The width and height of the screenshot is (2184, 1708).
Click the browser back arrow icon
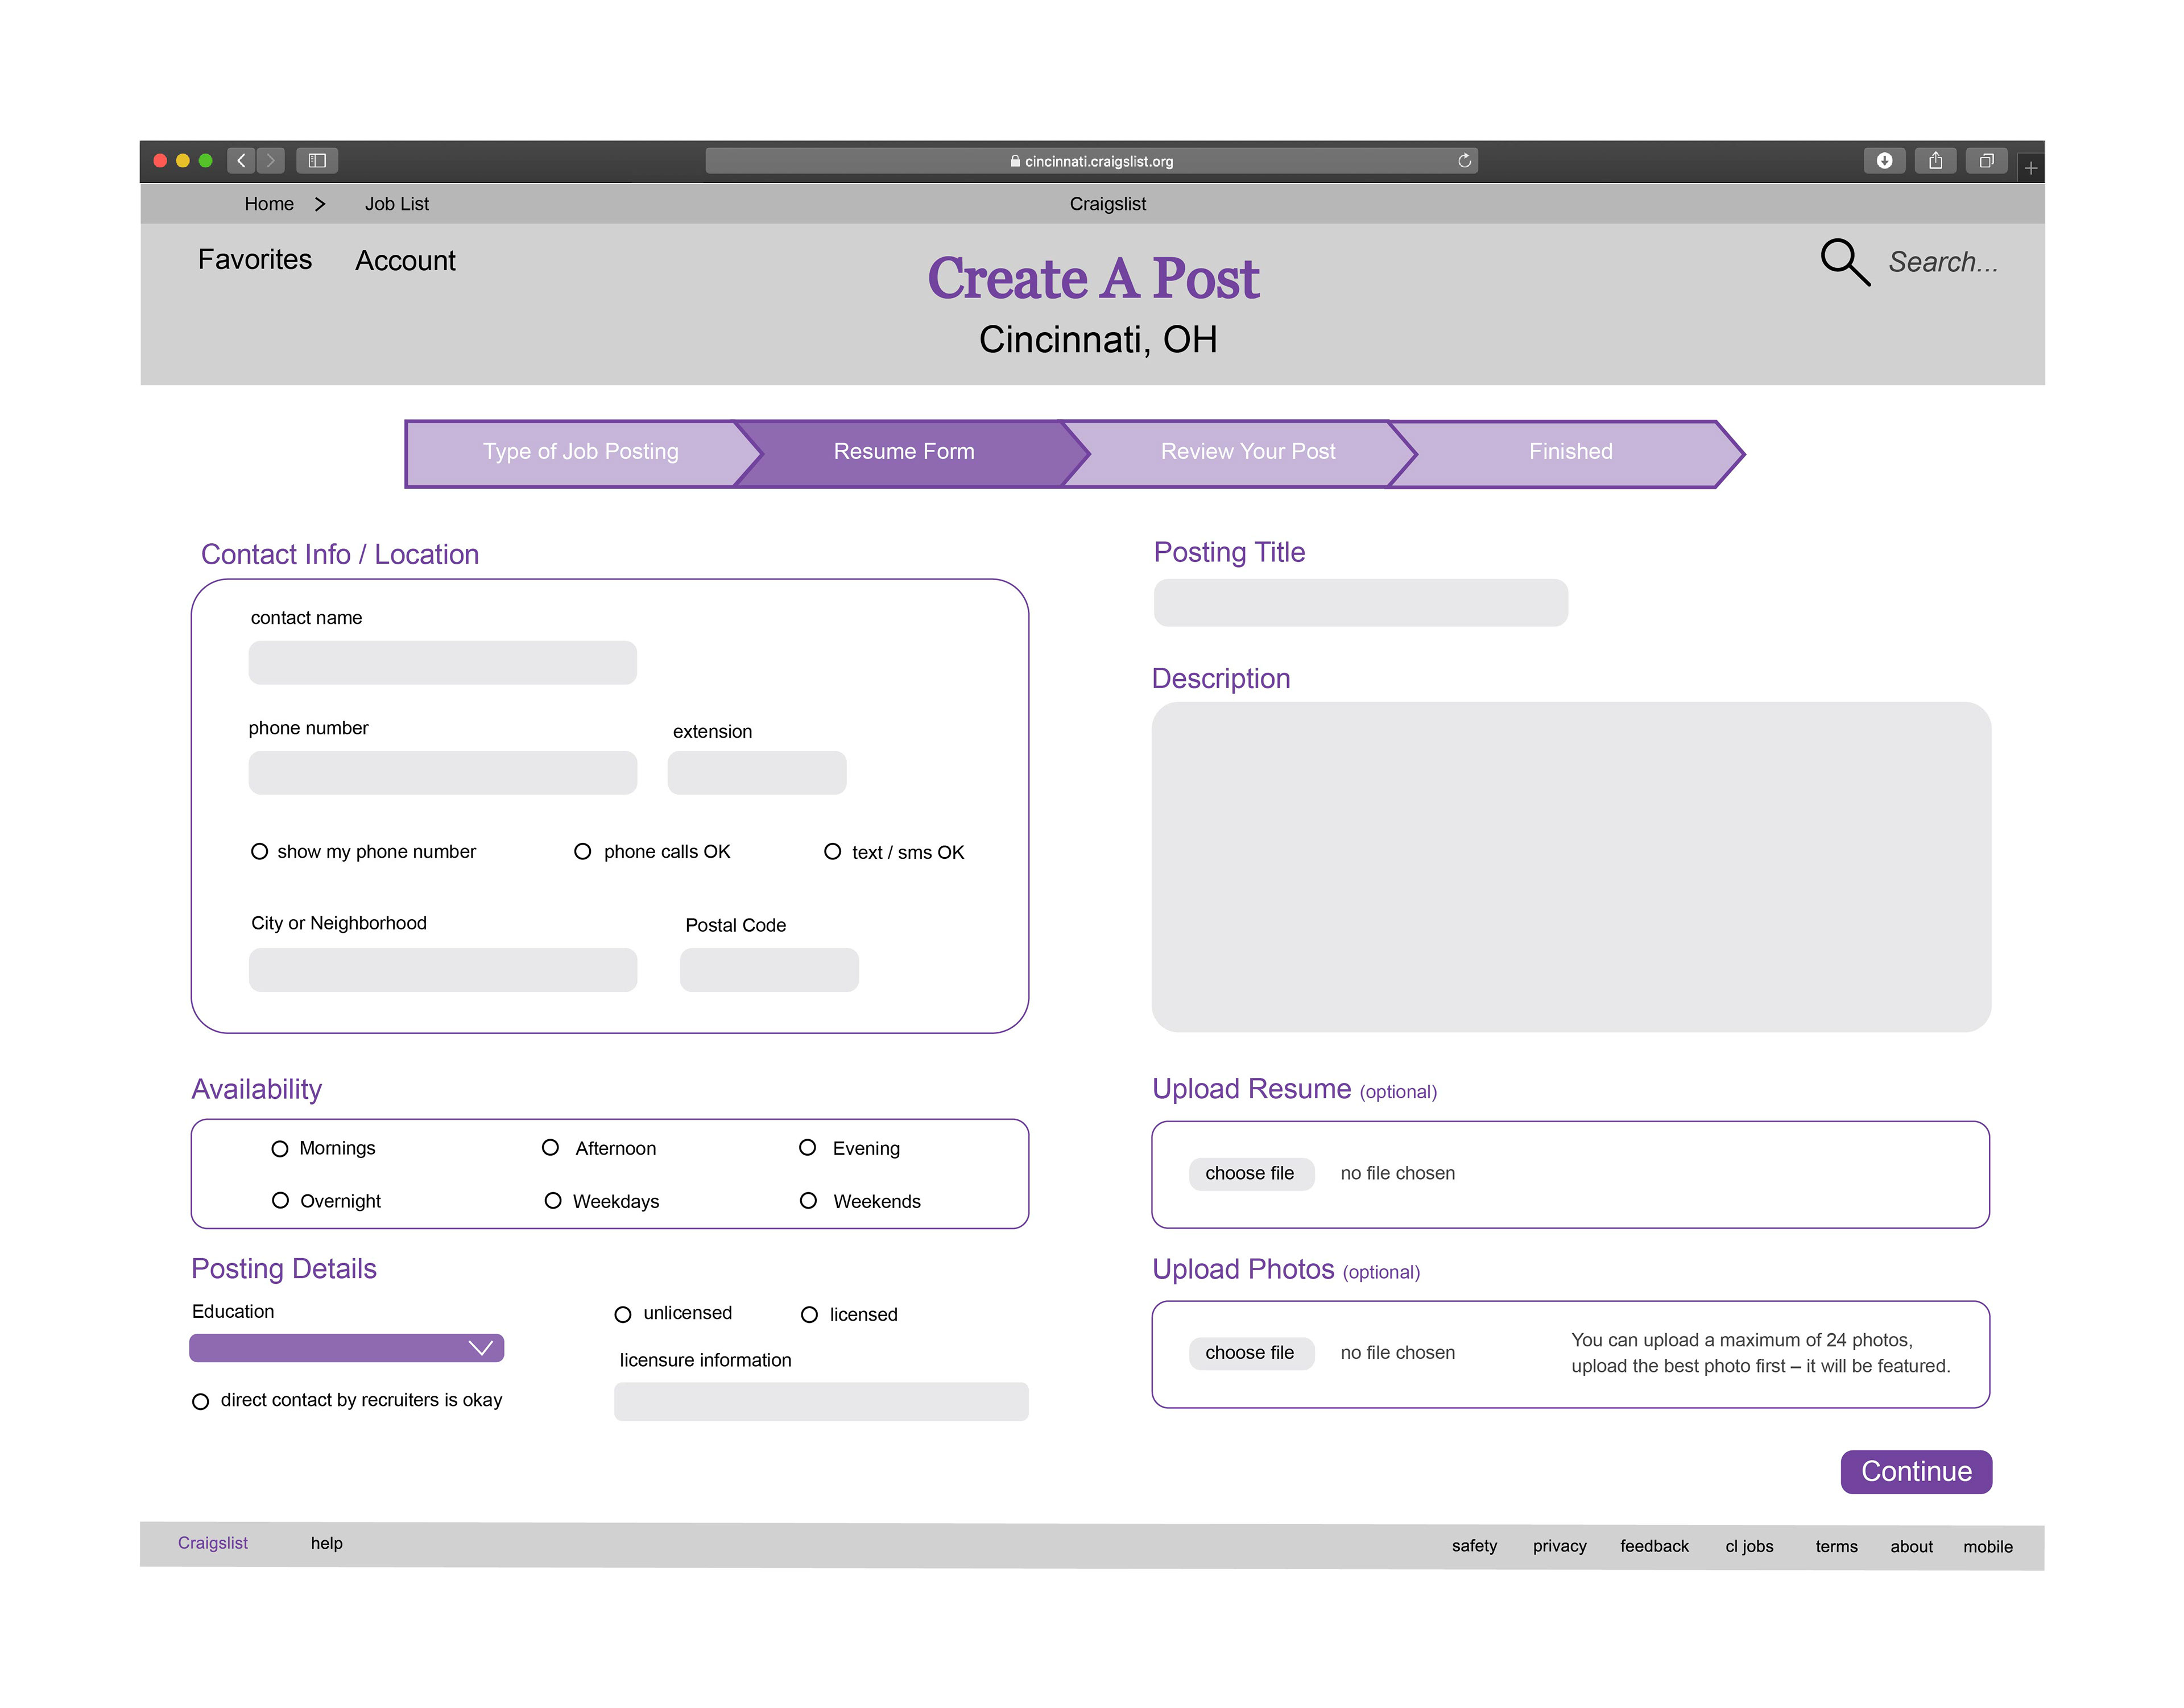pos(241,160)
